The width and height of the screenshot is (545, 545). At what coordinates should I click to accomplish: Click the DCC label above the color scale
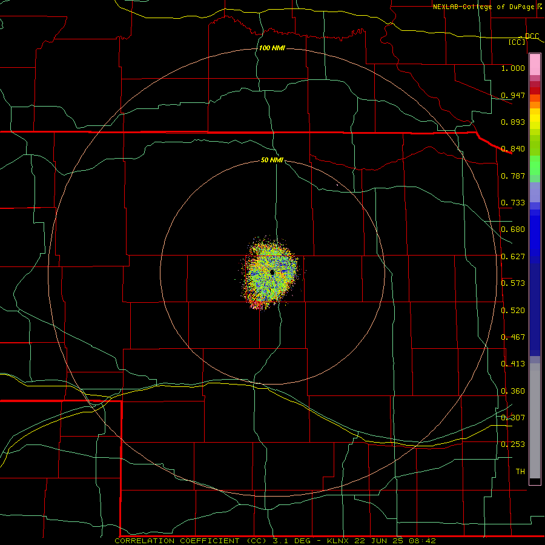pos(532,36)
